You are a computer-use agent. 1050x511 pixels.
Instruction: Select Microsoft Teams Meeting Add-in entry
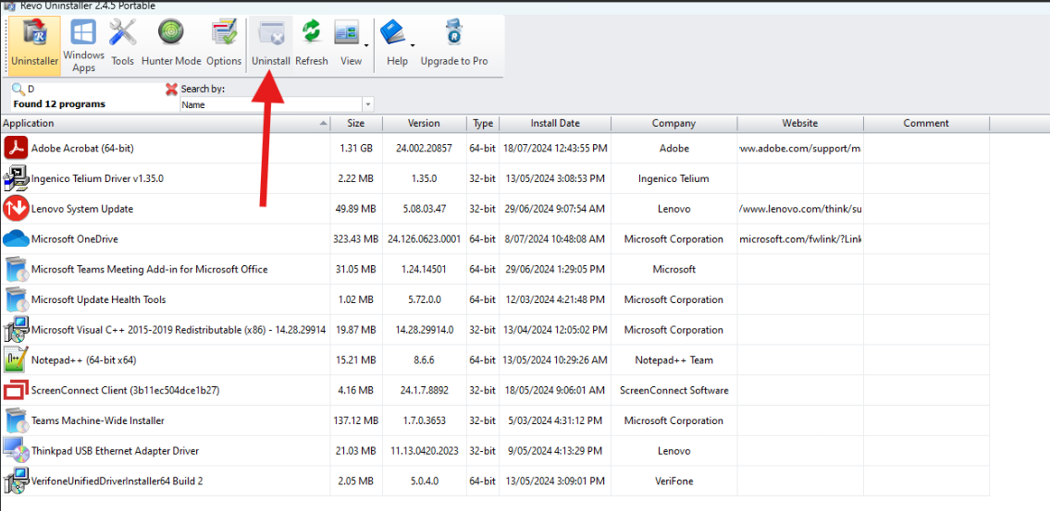point(496,269)
